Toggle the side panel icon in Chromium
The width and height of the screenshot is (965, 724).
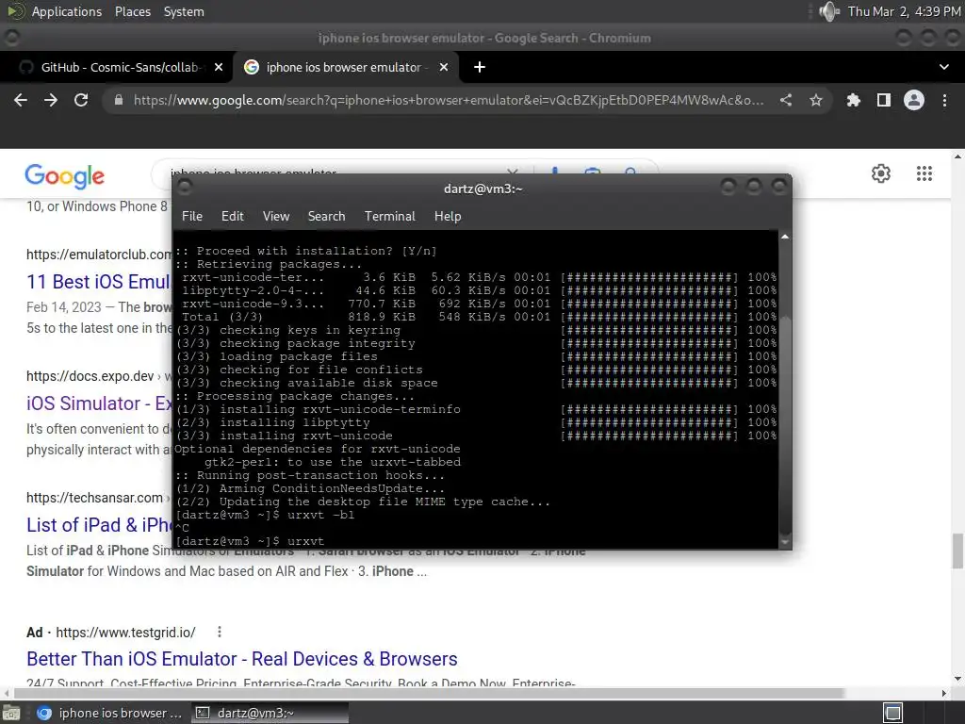pyautogui.click(x=884, y=100)
